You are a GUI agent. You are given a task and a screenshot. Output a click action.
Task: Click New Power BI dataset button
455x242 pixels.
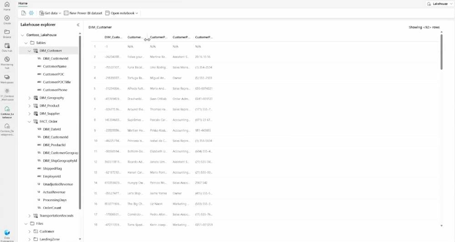pyautogui.click(x=83, y=13)
